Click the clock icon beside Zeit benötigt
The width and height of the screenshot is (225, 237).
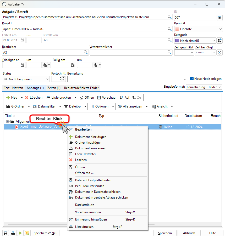(219, 53)
